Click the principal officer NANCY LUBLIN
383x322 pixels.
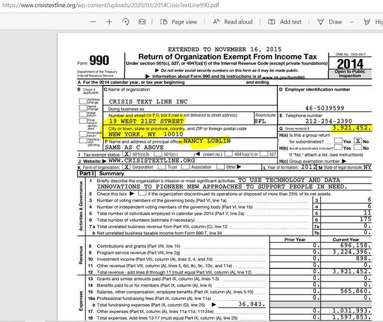tap(207, 141)
